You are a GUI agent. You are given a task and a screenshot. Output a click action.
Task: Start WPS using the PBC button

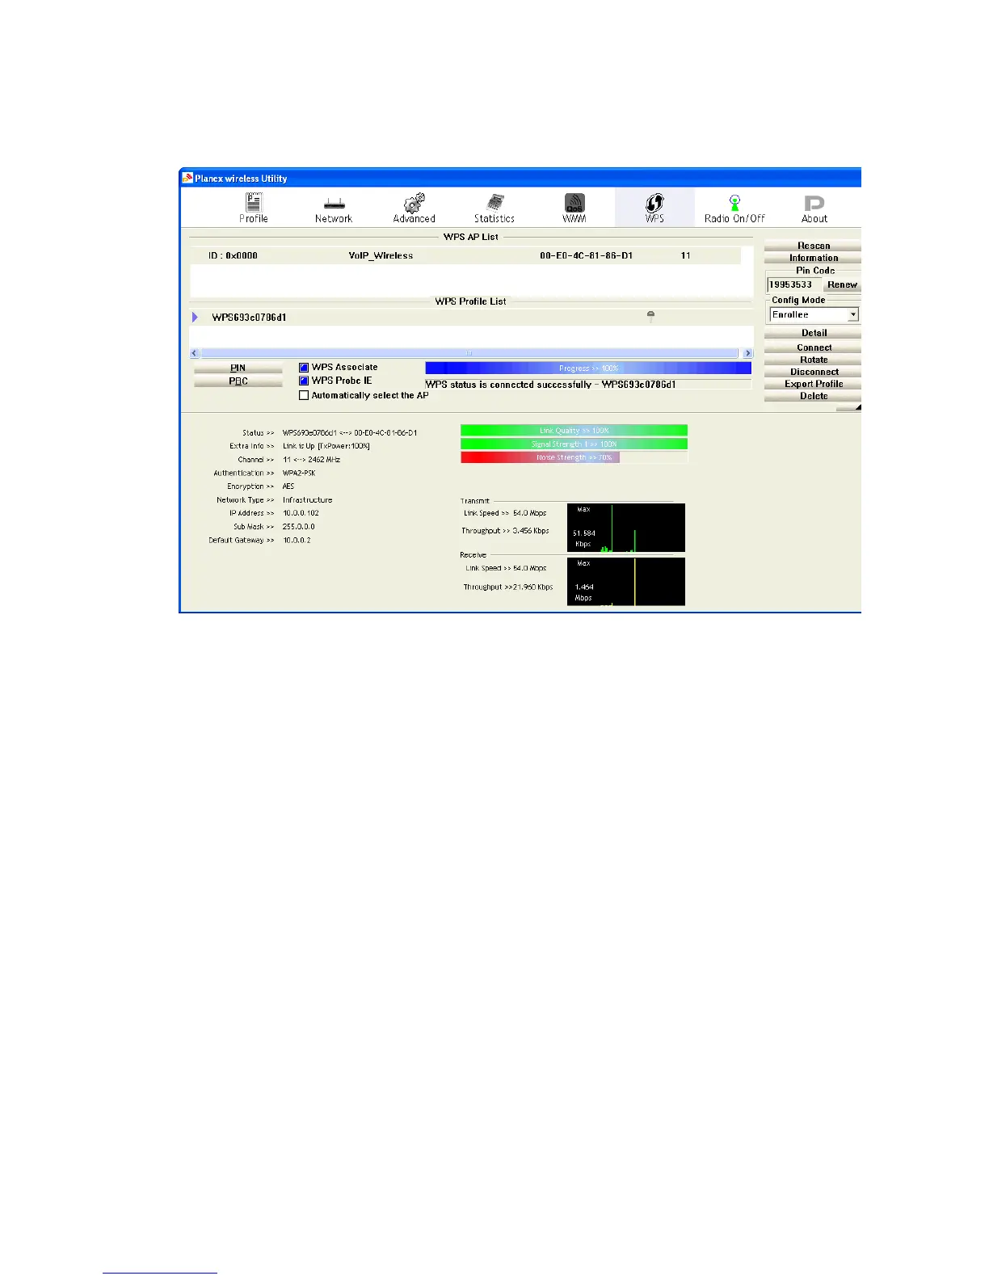(x=238, y=381)
